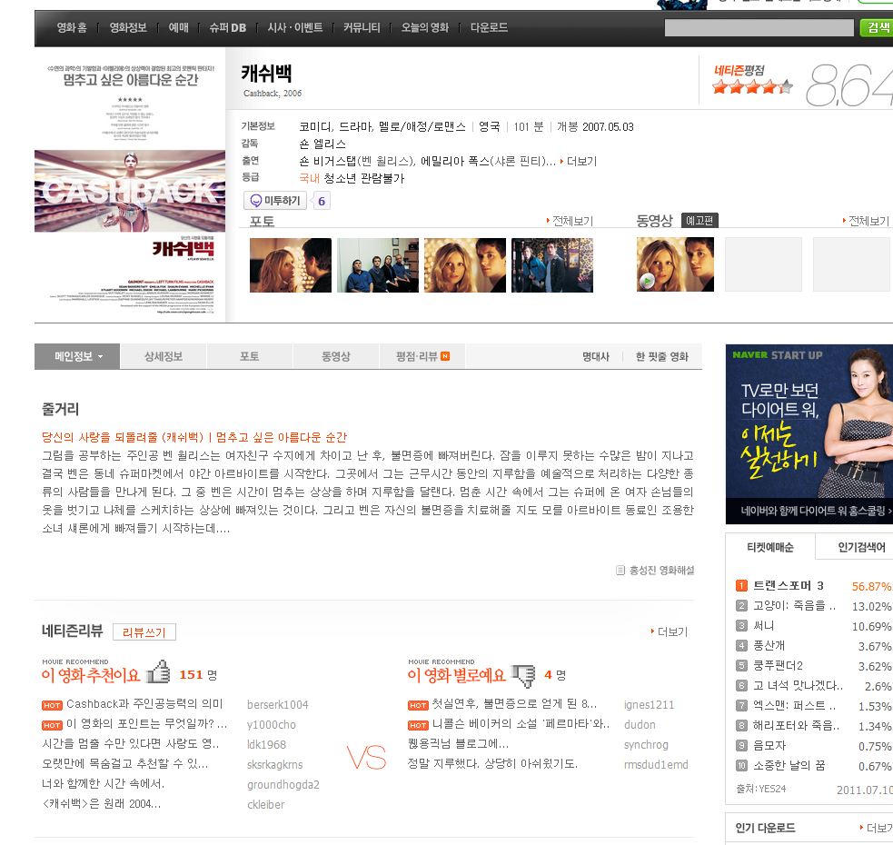Open review '첫실연후, 불면증으로 얻게 된 8...'
This screenshot has width=893, height=845.
[514, 704]
